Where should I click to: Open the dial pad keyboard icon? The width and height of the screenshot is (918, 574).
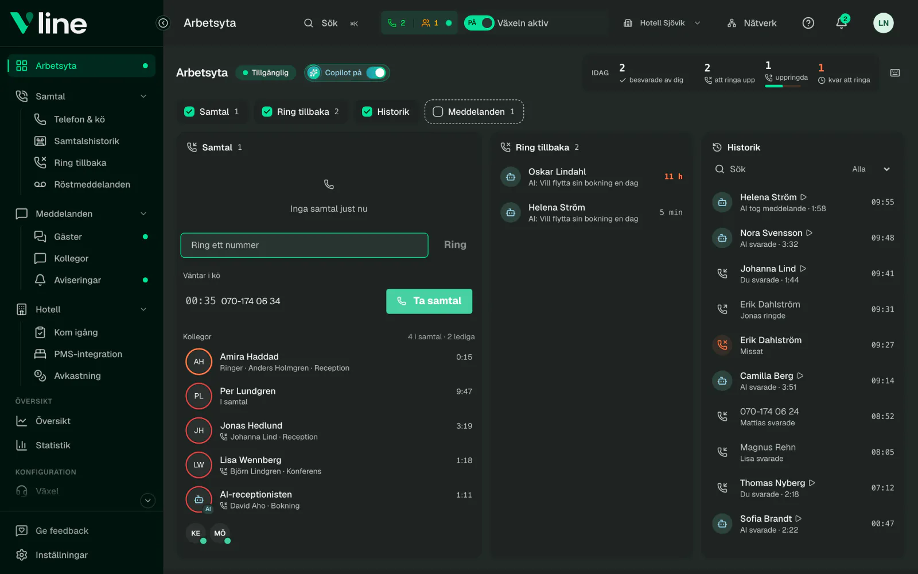click(x=895, y=73)
